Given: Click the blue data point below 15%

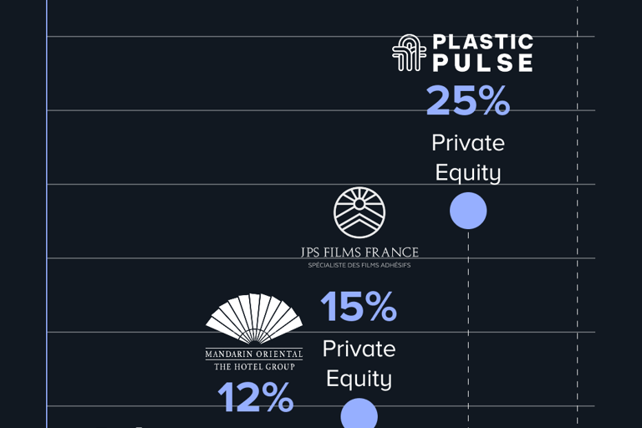Looking at the screenshot, I should pyautogui.click(x=359, y=413).
